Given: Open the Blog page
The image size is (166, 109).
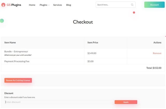Looking at the screenshot, I should (68, 5).
